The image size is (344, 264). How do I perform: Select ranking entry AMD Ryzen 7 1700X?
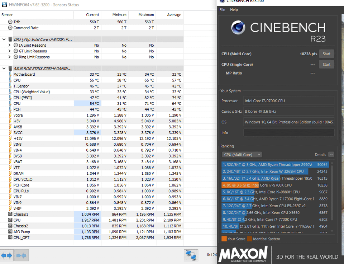(x=275, y=199)
